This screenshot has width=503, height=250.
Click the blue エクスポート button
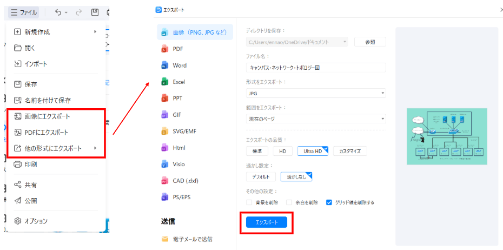pos(267,222)
